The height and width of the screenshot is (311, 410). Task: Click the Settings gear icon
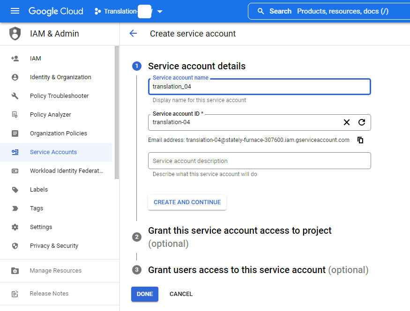(x=15, y=227)
